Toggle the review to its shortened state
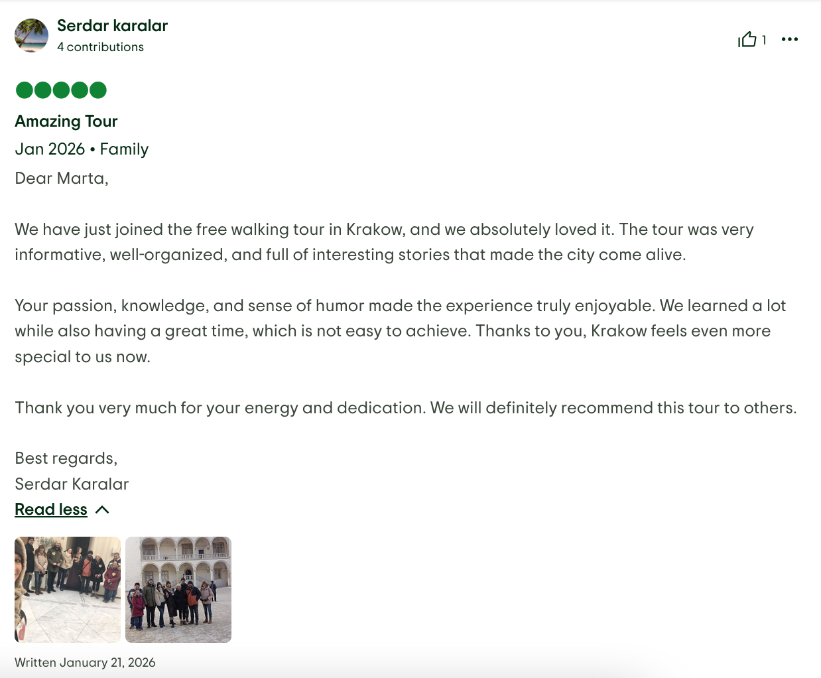 pos(51,509)
